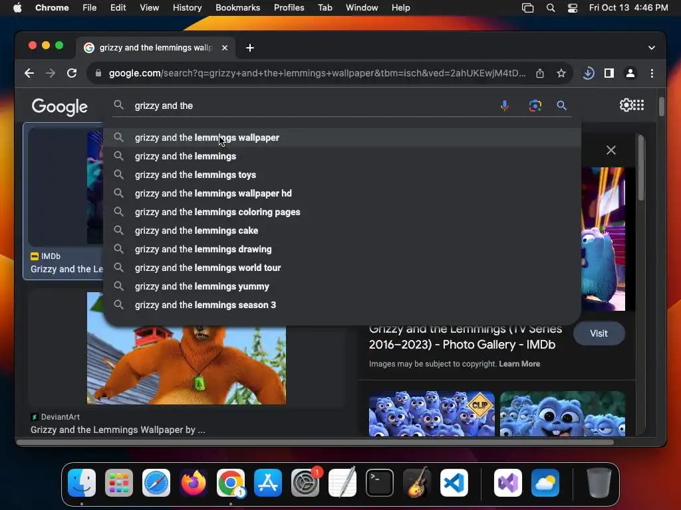Click the padlock site info icon
The height and width of the screenshot is (510, 681).
pos(98,73)
